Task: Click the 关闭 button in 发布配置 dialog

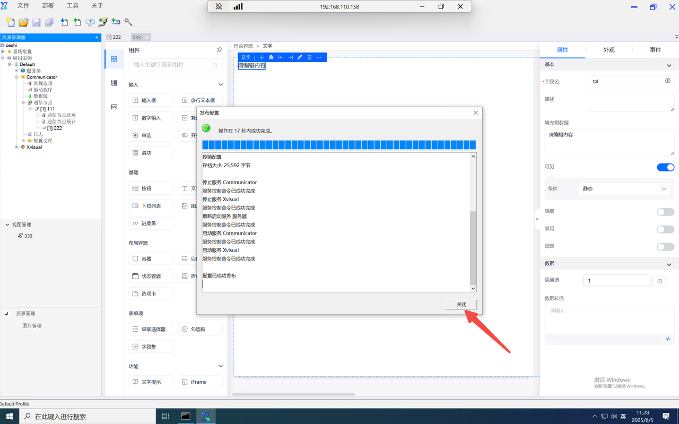Action: [462, 305]
